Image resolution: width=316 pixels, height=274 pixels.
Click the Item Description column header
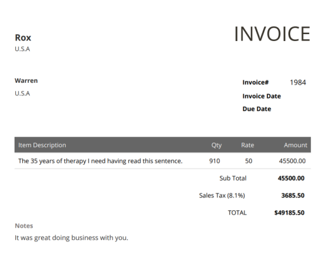[x=42, y=145]
